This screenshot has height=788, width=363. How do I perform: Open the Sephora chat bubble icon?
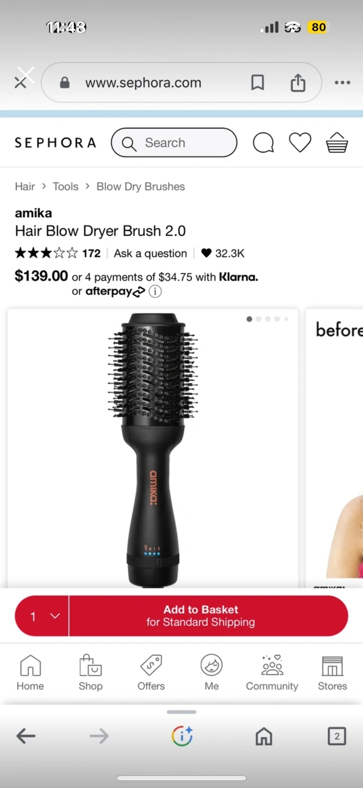[263, 143]
